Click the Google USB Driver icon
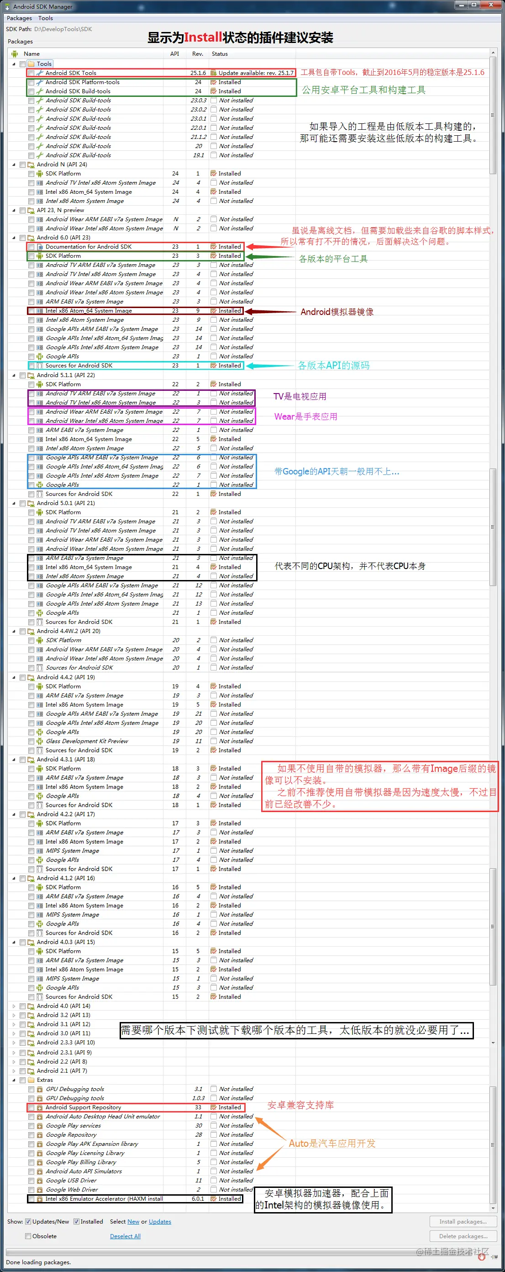505x1272 pixels. (x=40, y=1181)
